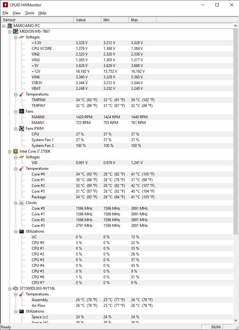Select the ST1500DL003 hard drive icon
This screenshot has width=239, height=330.
pos(16,288)
